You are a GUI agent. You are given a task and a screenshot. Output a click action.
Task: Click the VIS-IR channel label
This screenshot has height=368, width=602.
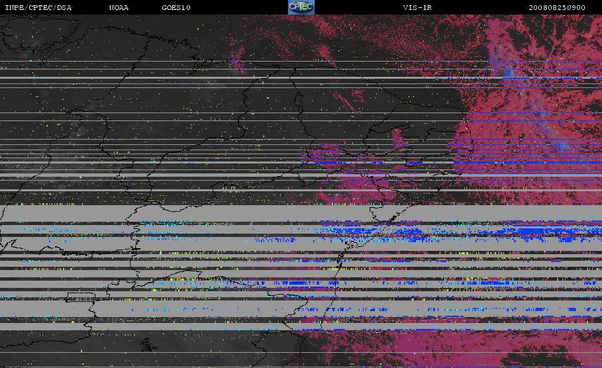pos(417,8)
